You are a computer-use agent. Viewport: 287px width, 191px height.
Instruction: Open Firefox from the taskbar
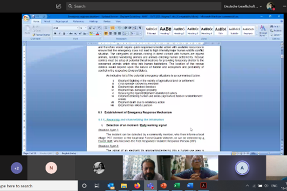coord(137,185)
